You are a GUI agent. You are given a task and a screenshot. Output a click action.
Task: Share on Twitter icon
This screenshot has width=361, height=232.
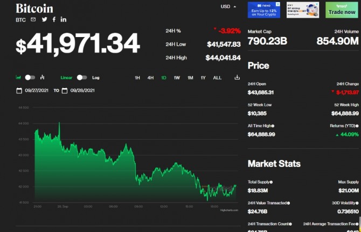44,19
